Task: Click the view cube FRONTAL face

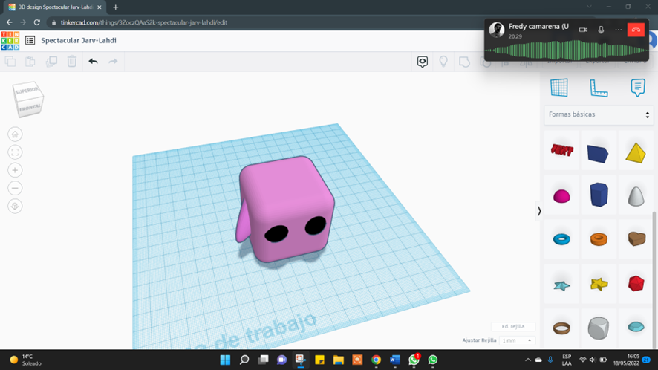Action: [x=30, y=108]
